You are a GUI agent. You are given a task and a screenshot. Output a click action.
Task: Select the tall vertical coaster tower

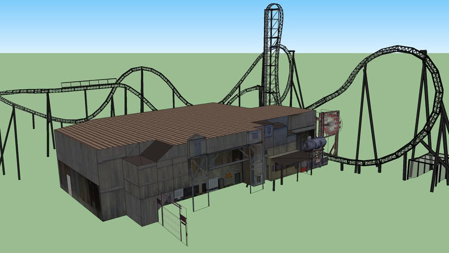coord(272,54)
